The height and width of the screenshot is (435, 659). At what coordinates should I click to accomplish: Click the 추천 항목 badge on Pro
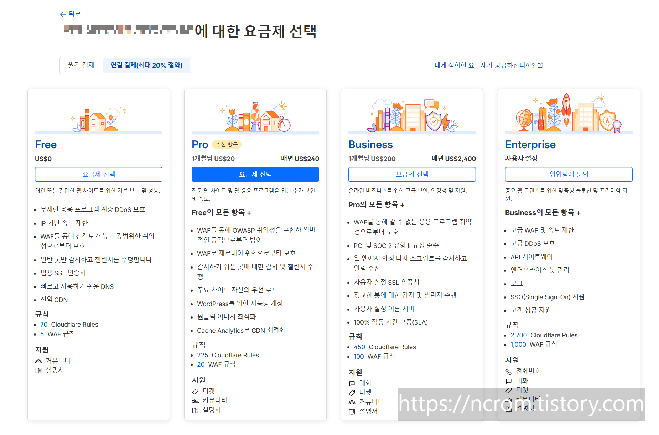(227, 144)
